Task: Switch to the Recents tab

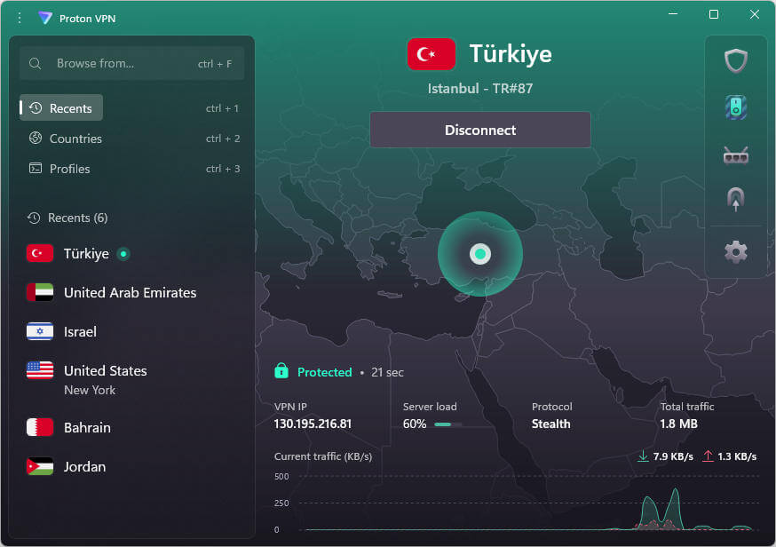Action: [x=61, y=108]
